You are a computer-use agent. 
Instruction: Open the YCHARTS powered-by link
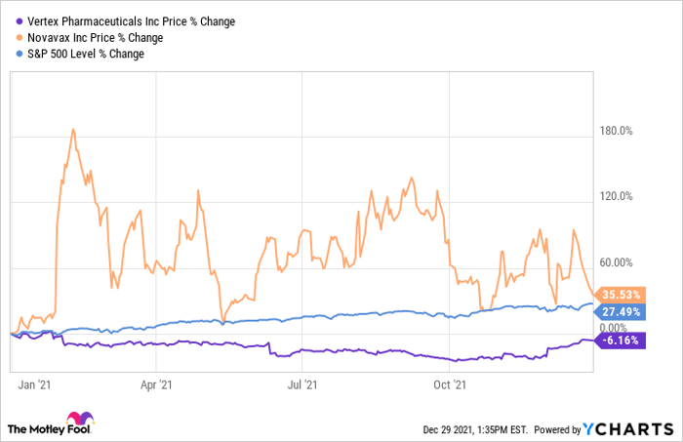click(x=632, y=428)
